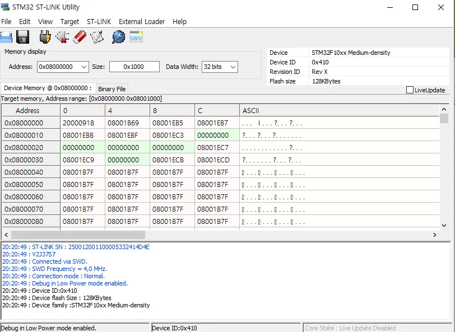Click log line SWD Frequency = 4,0 MHz
455x332 pixels.
click(x=54, y=269)
